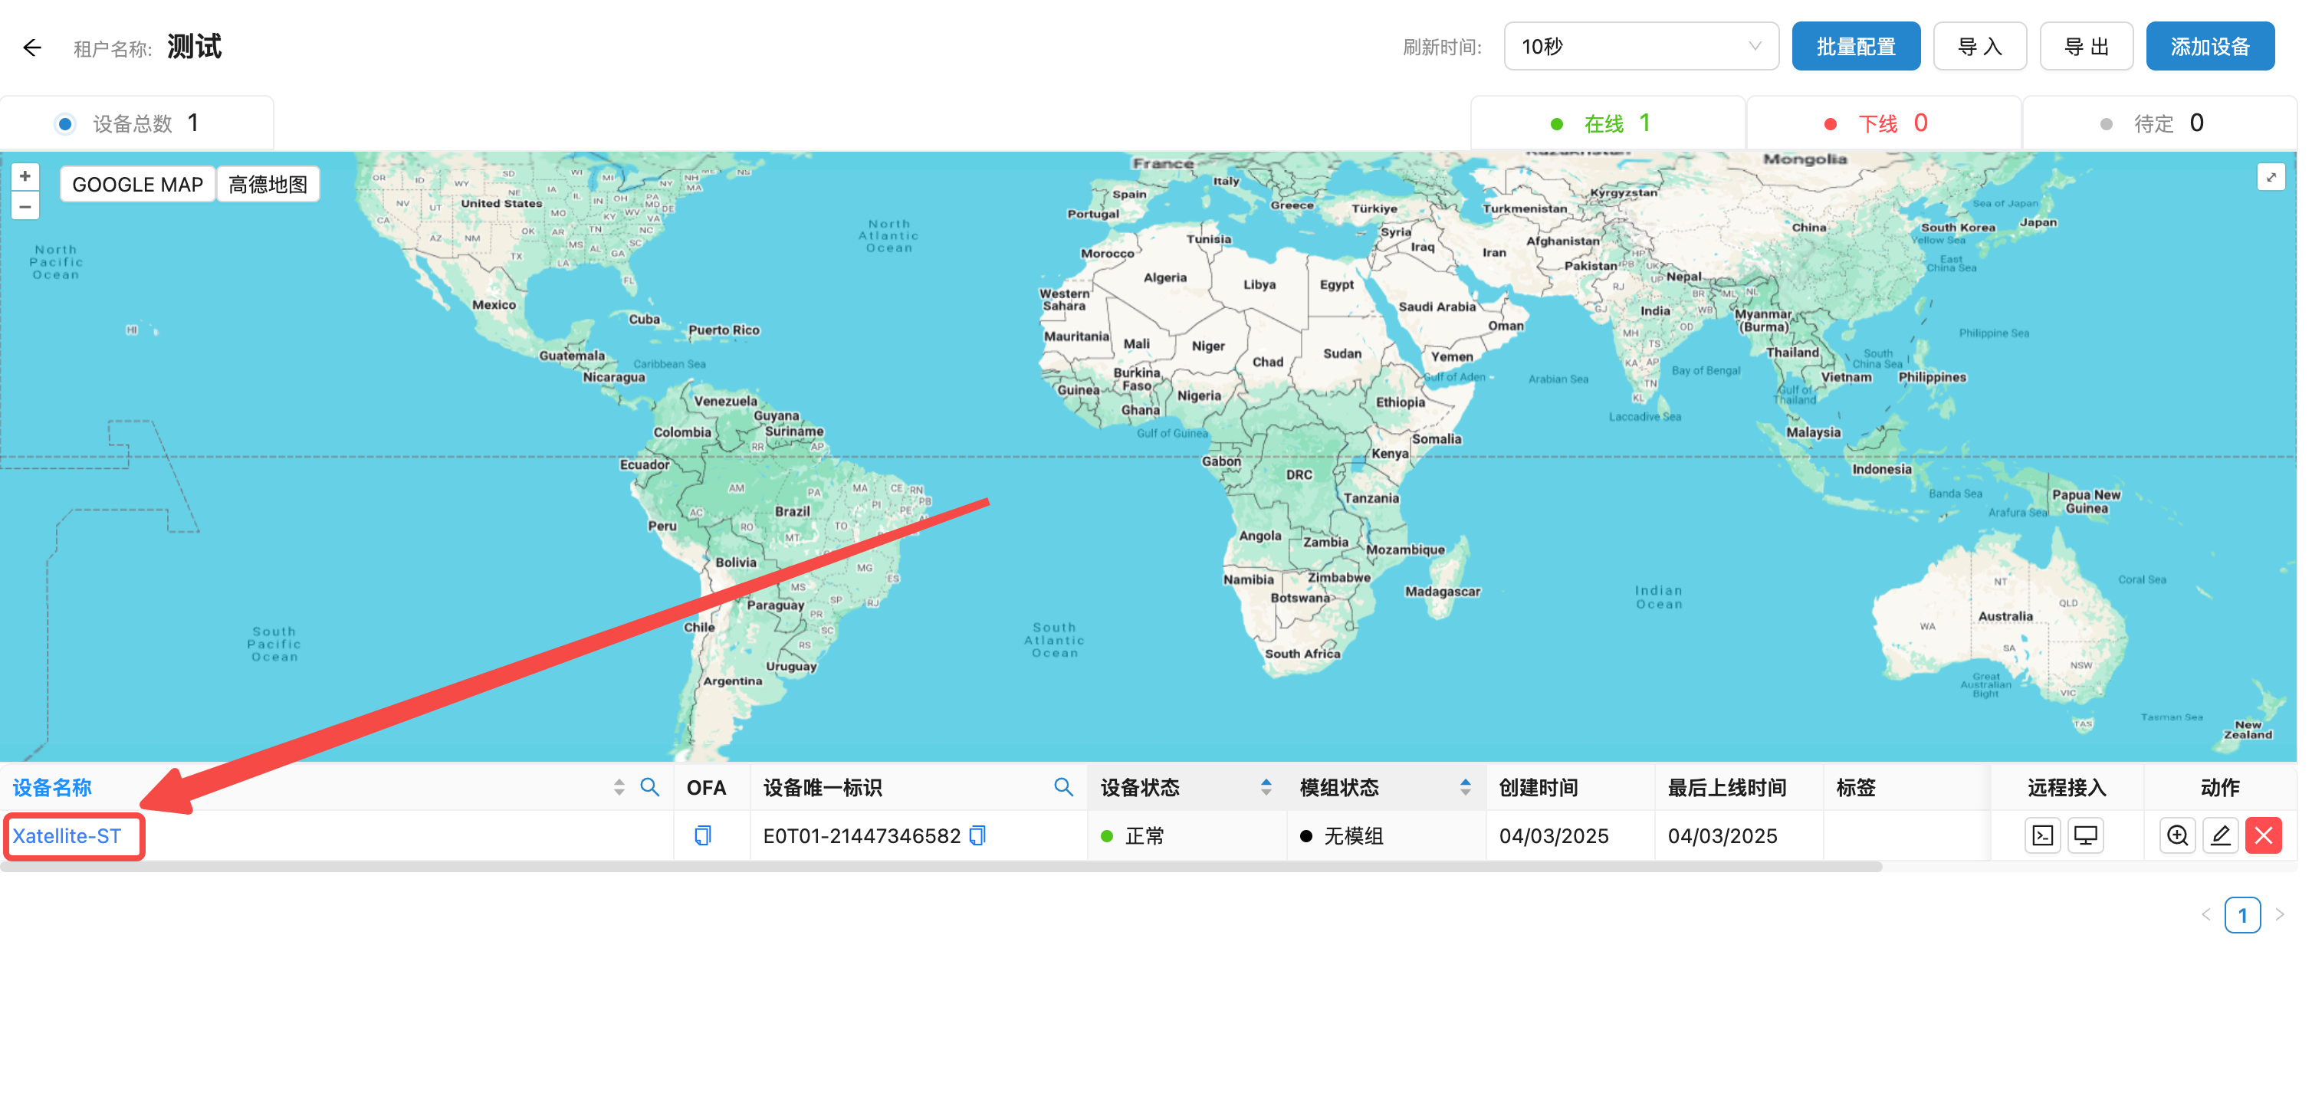Sort by 模组状态 column
The width and height of the screenshot is (2312, 1099).
pos(1465,788)
